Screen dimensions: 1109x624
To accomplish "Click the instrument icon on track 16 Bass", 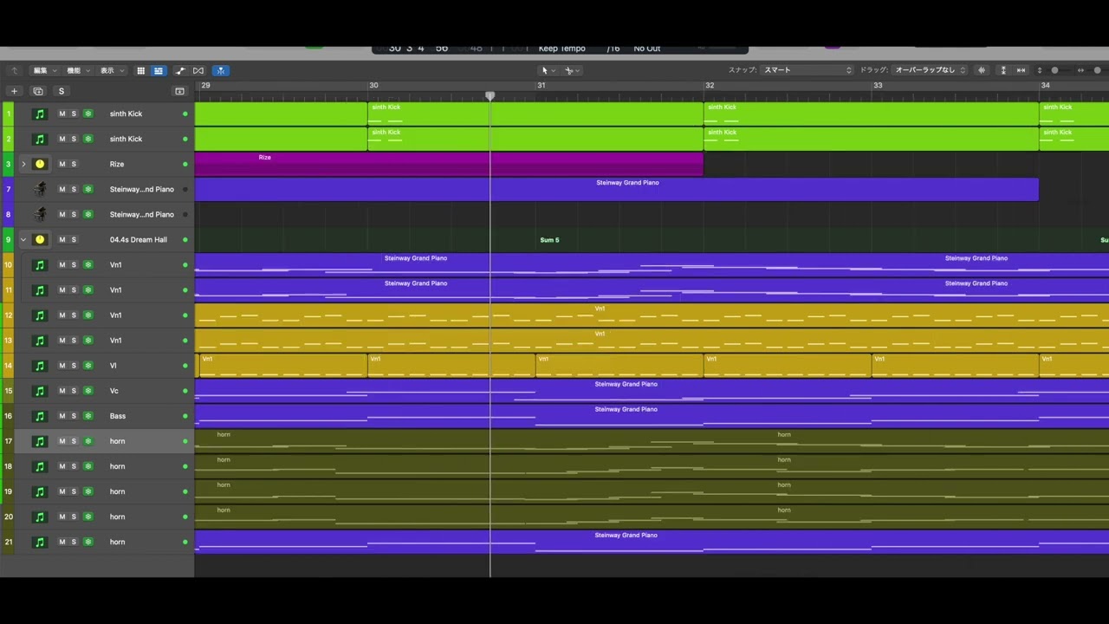I will pyautogui.click(x=39, y=416).
